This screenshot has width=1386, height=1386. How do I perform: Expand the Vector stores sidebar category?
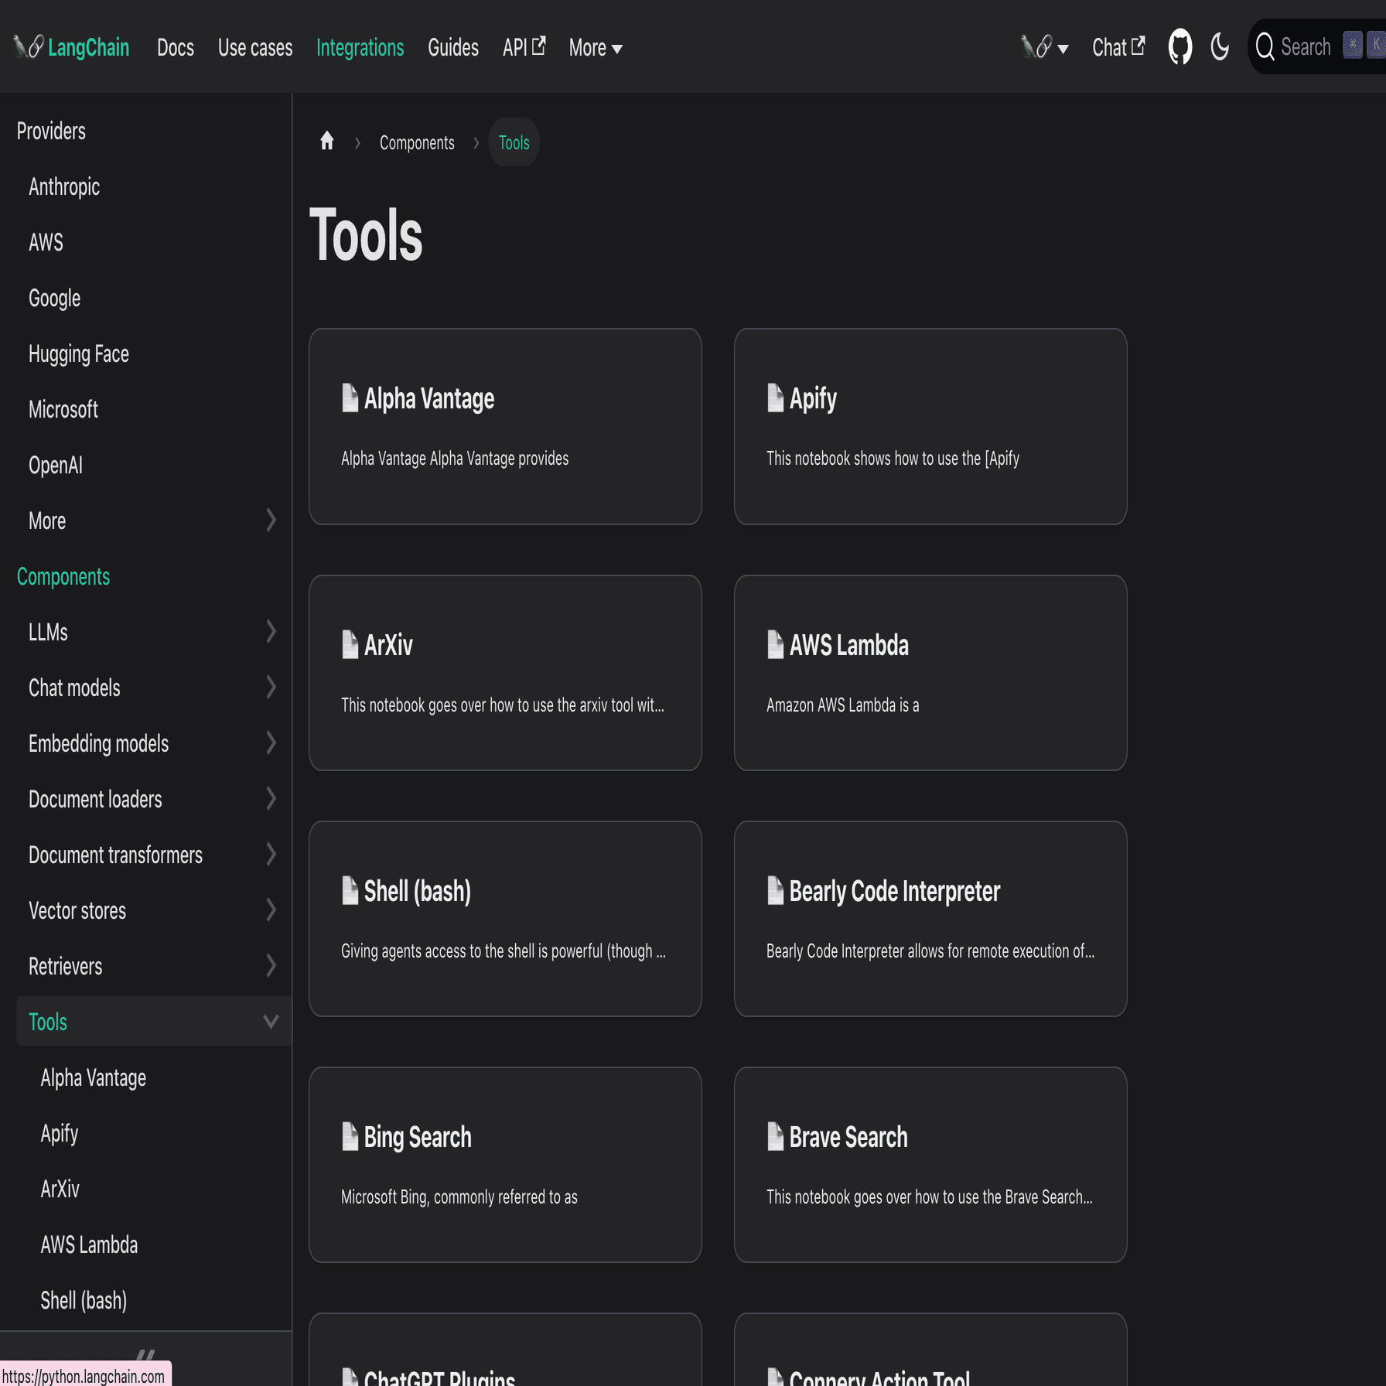pyautogui.click(x=270, y=910)
